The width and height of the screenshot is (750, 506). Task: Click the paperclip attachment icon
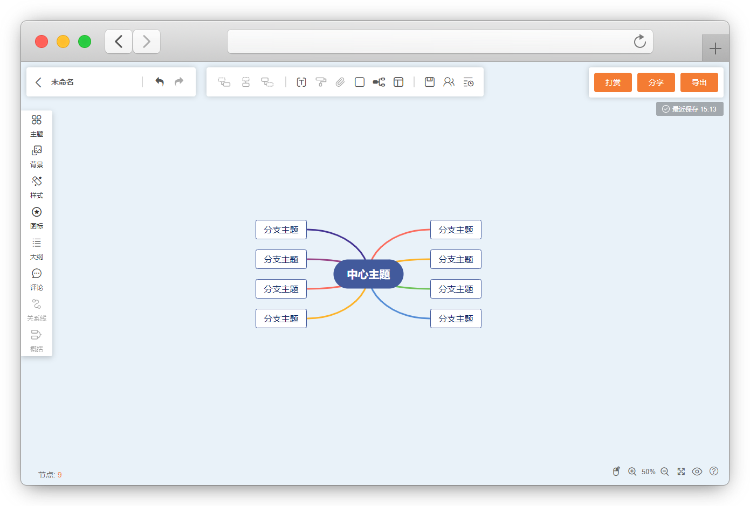pos(340,82)
